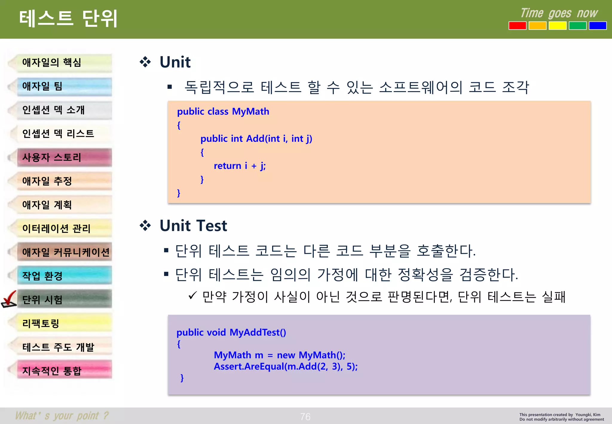612x424 pixels.
Task: Click the diamond bullet beside Unit Test
Action: [145, 225]
